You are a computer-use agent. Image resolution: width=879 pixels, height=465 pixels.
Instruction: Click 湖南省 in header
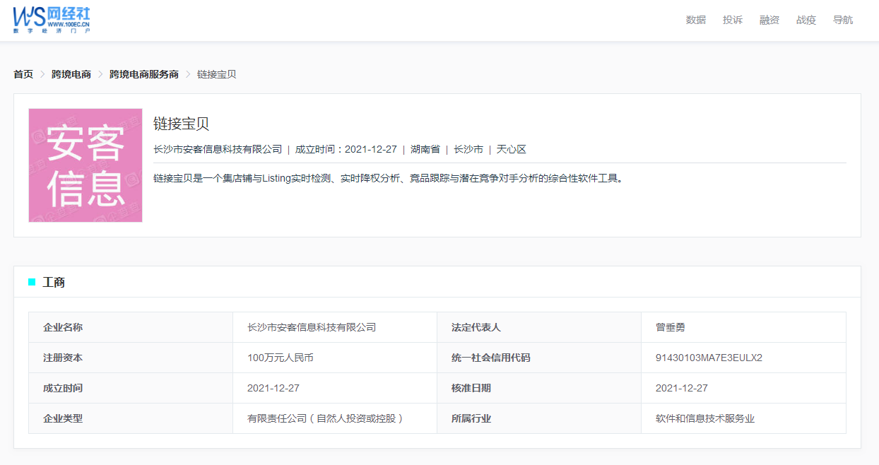click(425, 150)
